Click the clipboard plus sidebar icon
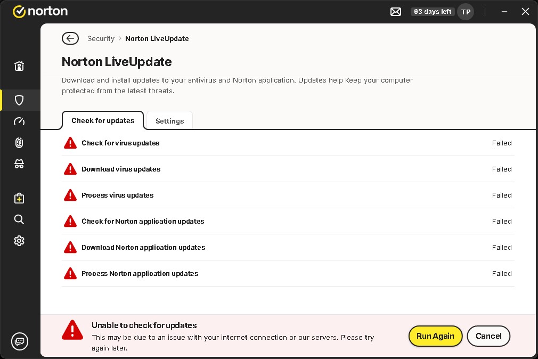 (x=19, y=198)
